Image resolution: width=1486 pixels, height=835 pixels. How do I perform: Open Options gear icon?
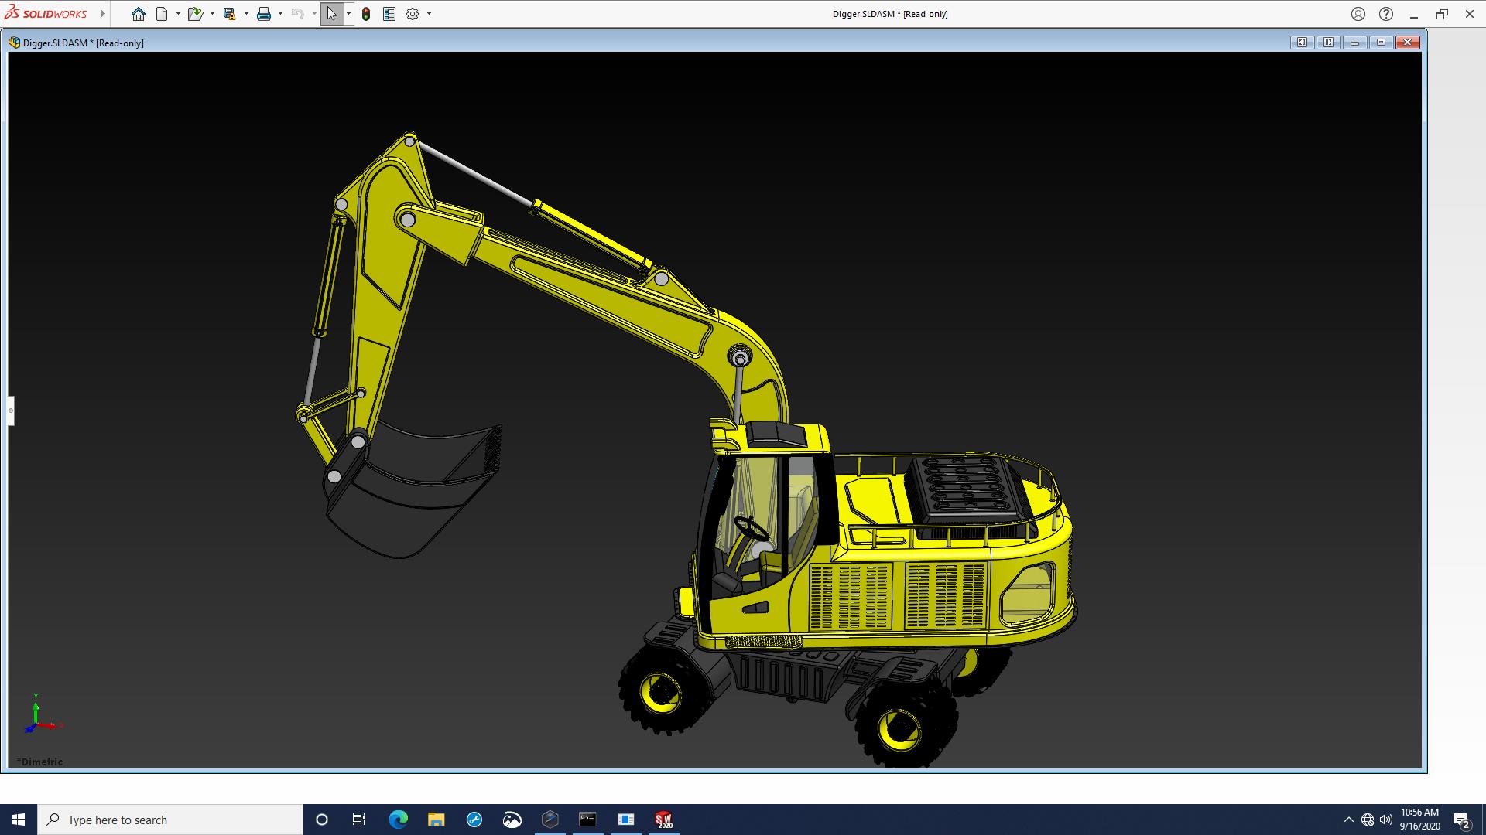point(413,14)
